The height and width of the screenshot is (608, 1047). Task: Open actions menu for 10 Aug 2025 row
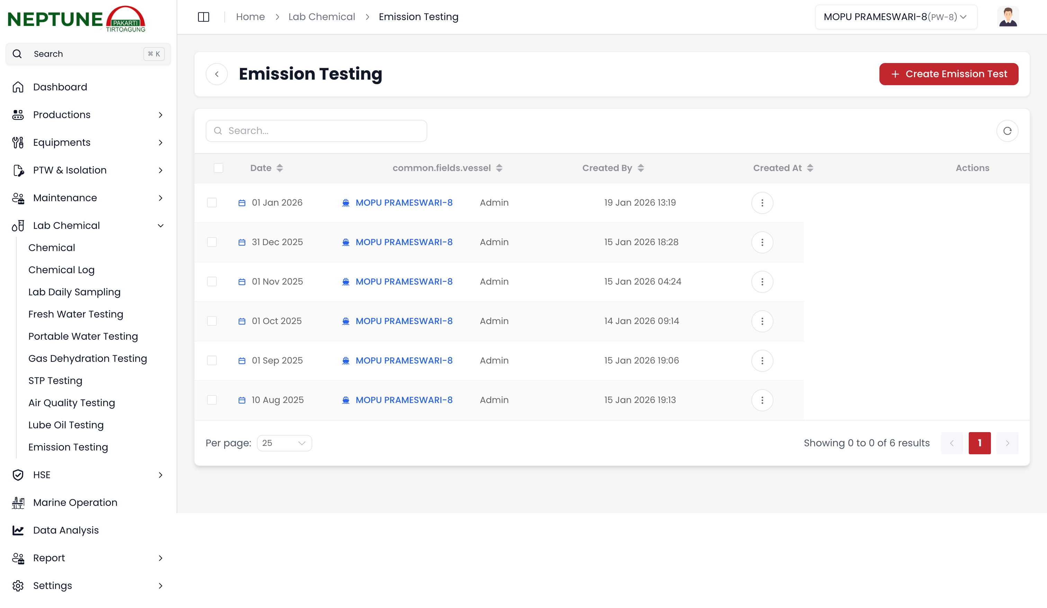click(762, 400)
